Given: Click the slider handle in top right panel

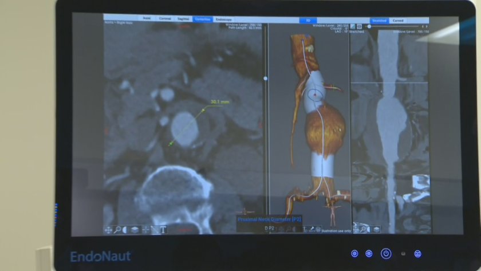Looking at the screenshot, I should 369,26.
